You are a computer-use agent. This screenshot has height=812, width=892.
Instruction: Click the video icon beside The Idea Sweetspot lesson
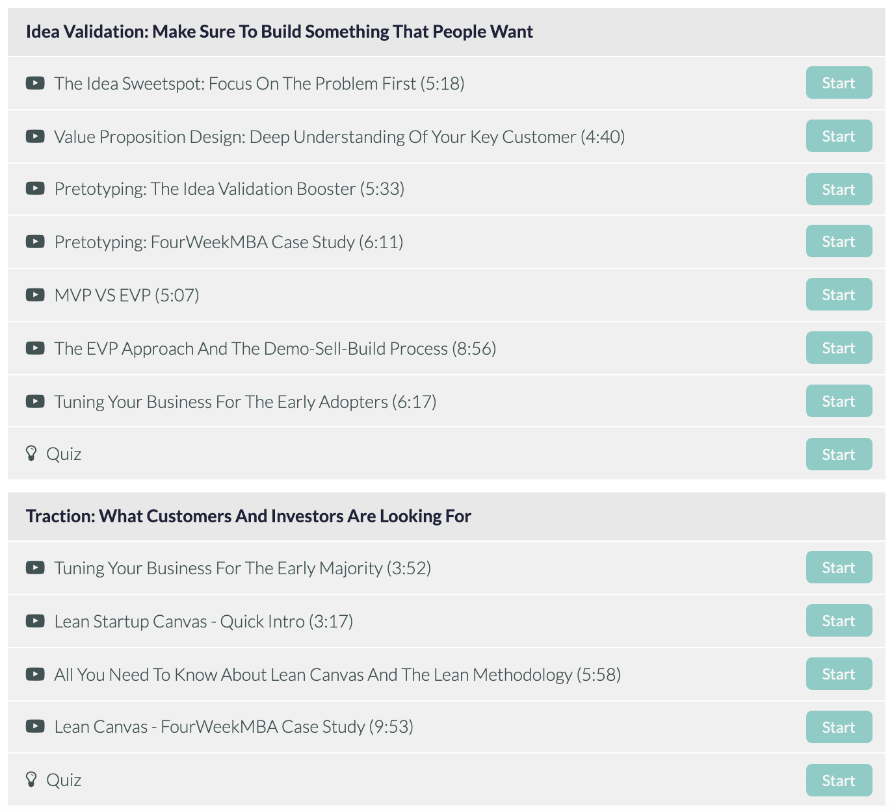35,83
